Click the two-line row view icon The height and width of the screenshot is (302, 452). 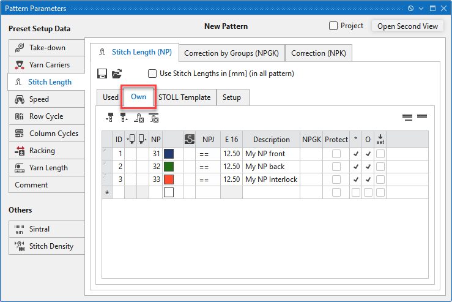(x=421, y=116)
